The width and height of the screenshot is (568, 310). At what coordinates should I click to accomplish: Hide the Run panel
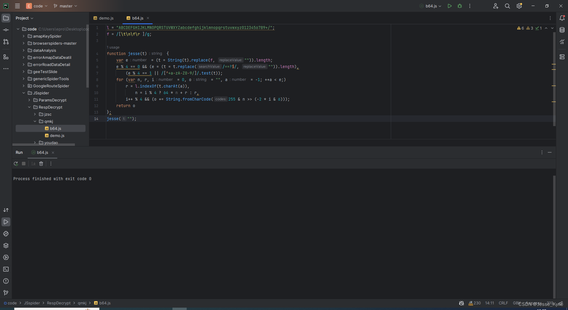(x=550, y=152)
